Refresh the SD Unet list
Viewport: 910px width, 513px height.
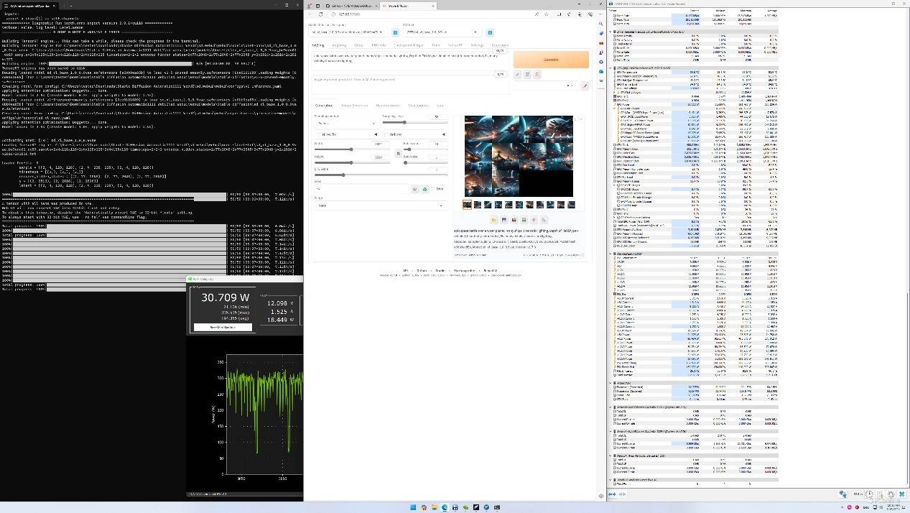[490, 32]
